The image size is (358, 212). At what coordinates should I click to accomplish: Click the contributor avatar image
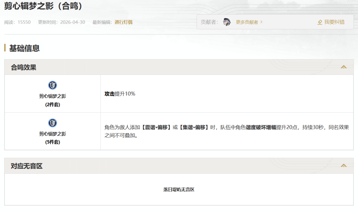[x=227, y=22]
